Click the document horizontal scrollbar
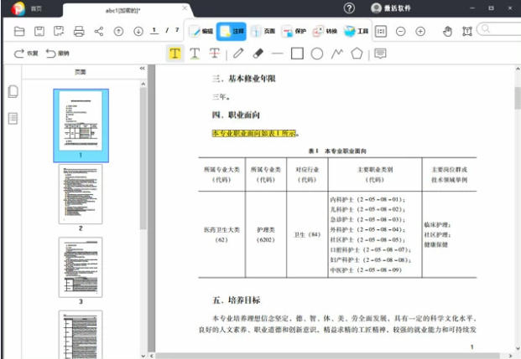Screen dimensions: 521x359 328,356
